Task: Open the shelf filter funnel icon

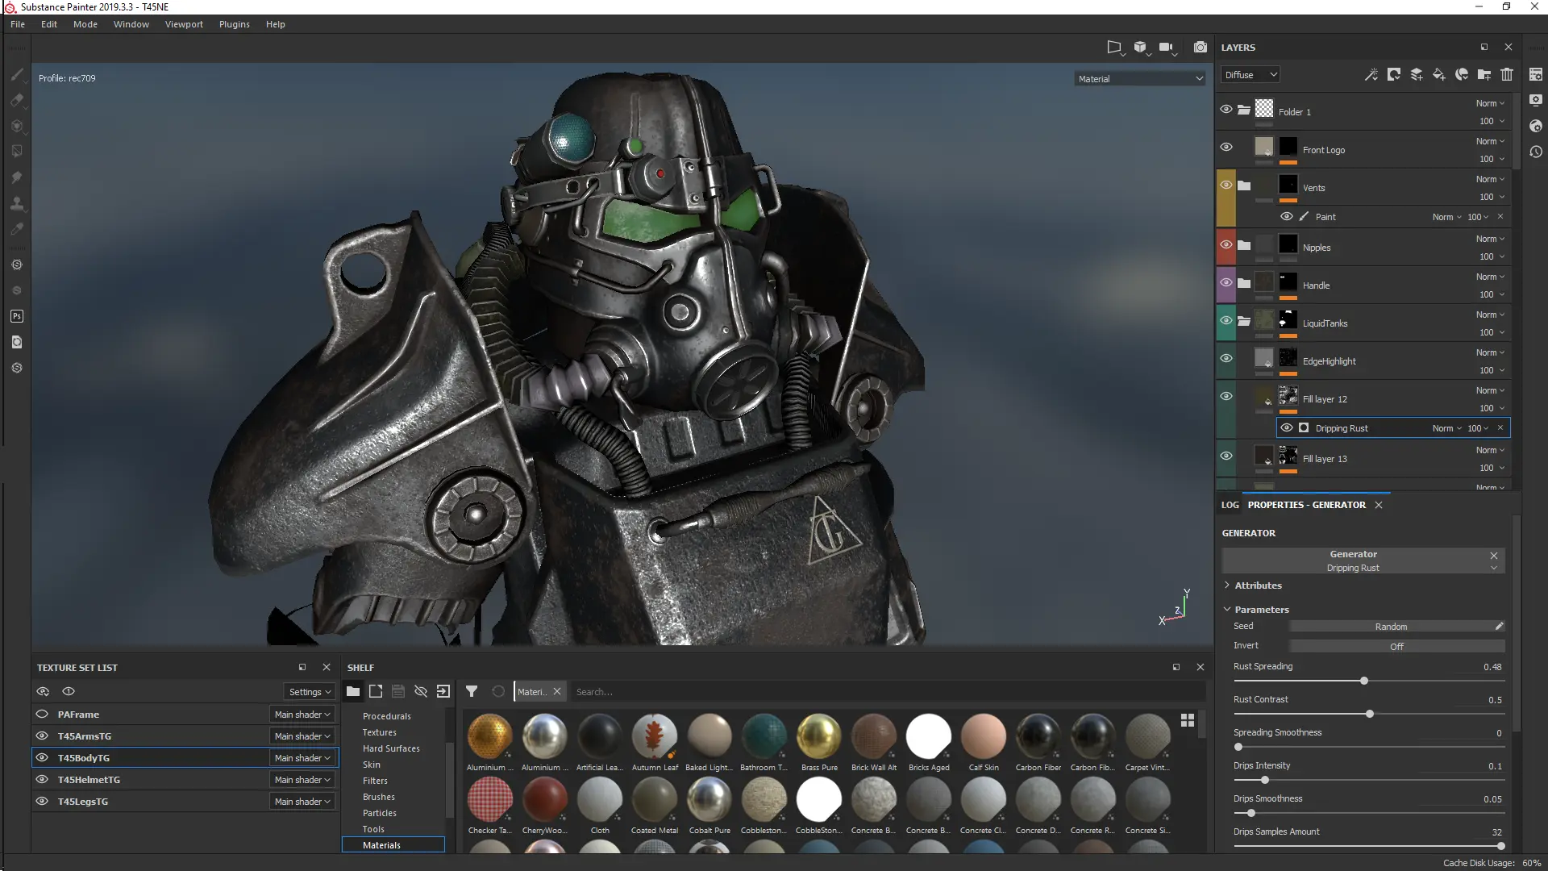Action: point(472,691)
